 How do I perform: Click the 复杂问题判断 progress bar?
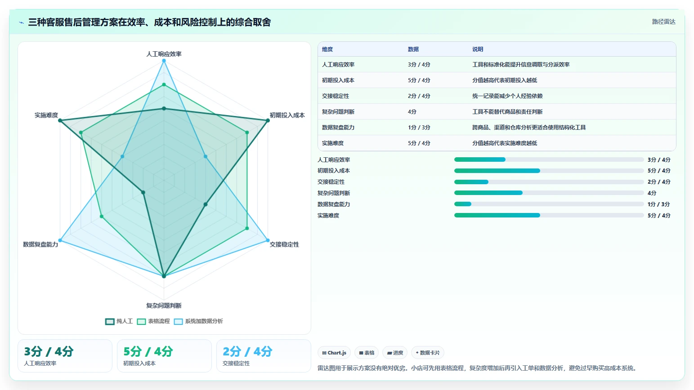[549, 193]
